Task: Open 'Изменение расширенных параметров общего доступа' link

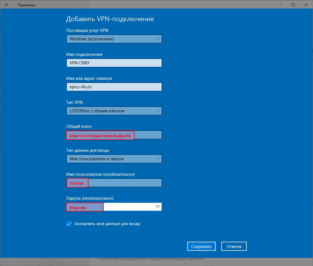Action: 151,259
